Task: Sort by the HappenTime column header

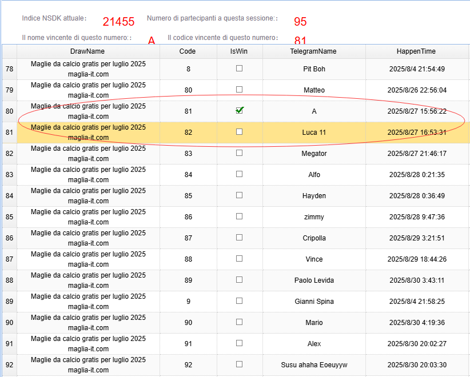Action: 417,51
